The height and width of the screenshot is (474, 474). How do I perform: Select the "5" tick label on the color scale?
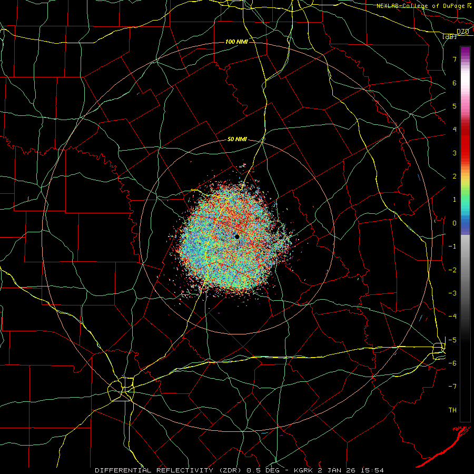click(x=455, y=106)
